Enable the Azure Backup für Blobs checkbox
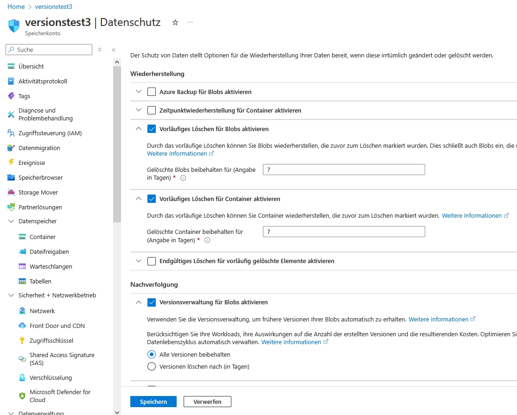The image size is (517, 415). (152, 92)
